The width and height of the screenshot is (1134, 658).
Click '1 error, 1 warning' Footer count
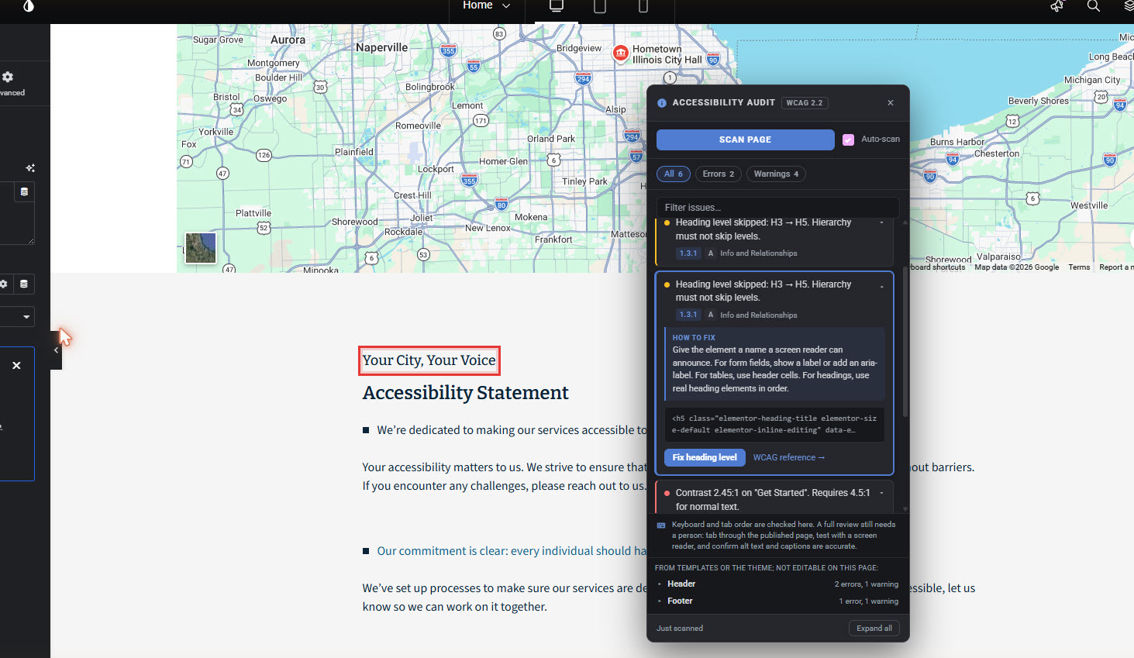(x=869, y=601)
